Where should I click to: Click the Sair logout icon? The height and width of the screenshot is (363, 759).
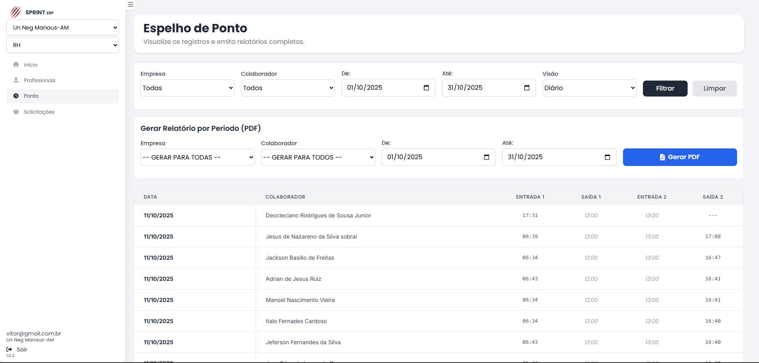(9, 349)
